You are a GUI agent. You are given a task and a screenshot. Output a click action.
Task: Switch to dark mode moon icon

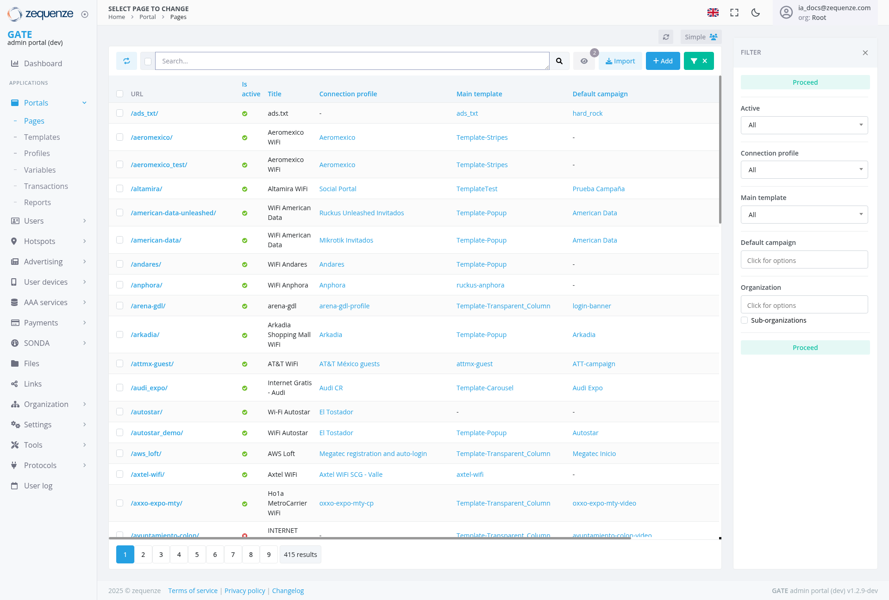pos(756,12)
